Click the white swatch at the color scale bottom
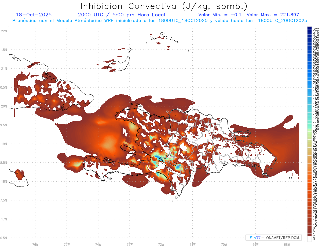This screenshot has width=322, height=248. point(309,239)
